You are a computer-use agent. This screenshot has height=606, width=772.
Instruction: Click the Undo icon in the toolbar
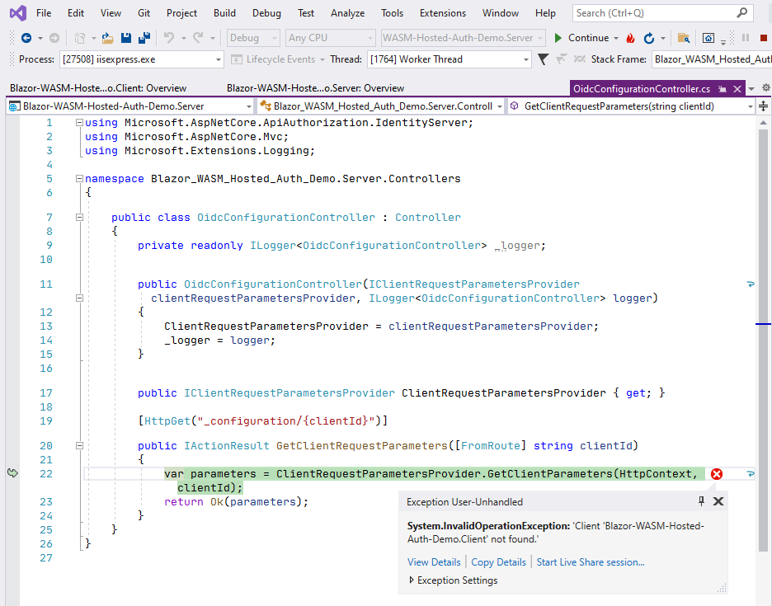pyautogui.click(x=169, y=37)
